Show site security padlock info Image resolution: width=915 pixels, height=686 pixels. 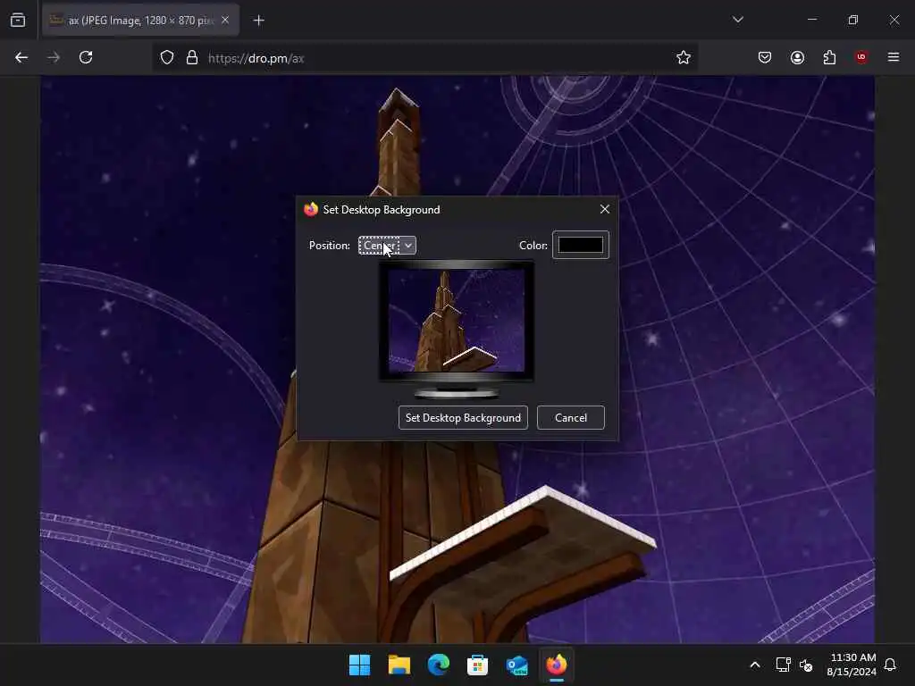192,58
